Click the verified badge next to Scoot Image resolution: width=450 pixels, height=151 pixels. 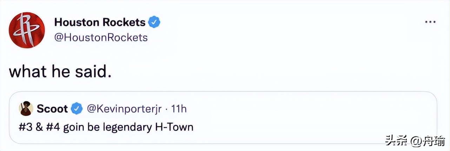pos(77,109)
